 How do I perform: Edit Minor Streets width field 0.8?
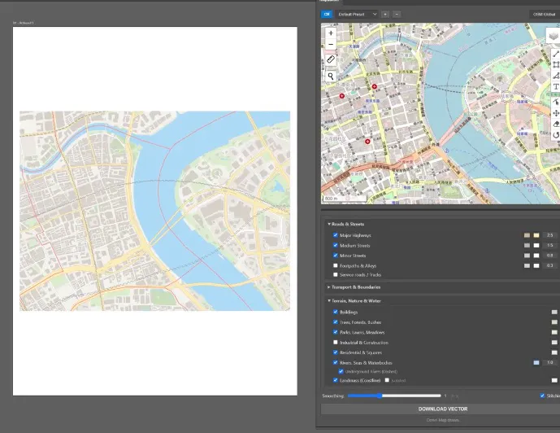point(549,256)
